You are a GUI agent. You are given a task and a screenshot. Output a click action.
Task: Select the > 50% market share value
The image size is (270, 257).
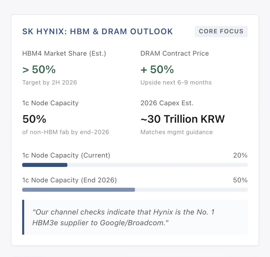(39, 70)
